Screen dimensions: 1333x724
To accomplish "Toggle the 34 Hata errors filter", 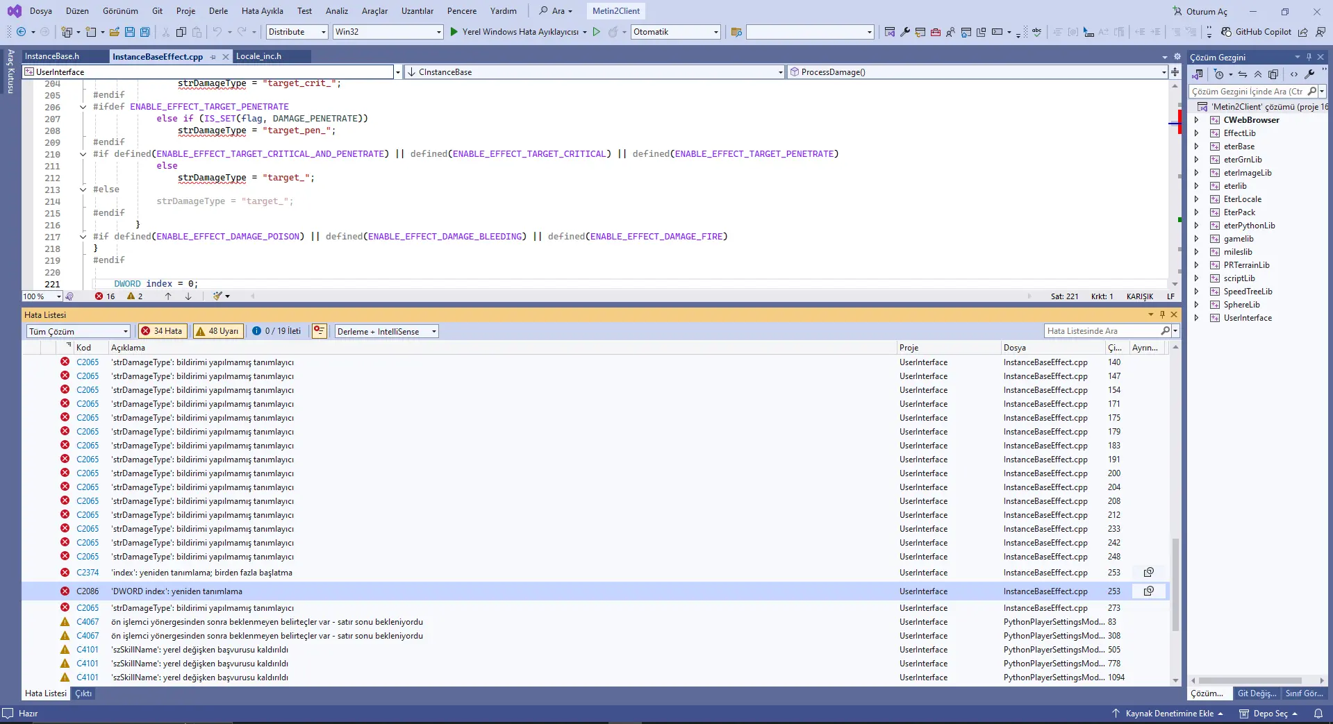I will pyautogui.click(x=162, y=331).
